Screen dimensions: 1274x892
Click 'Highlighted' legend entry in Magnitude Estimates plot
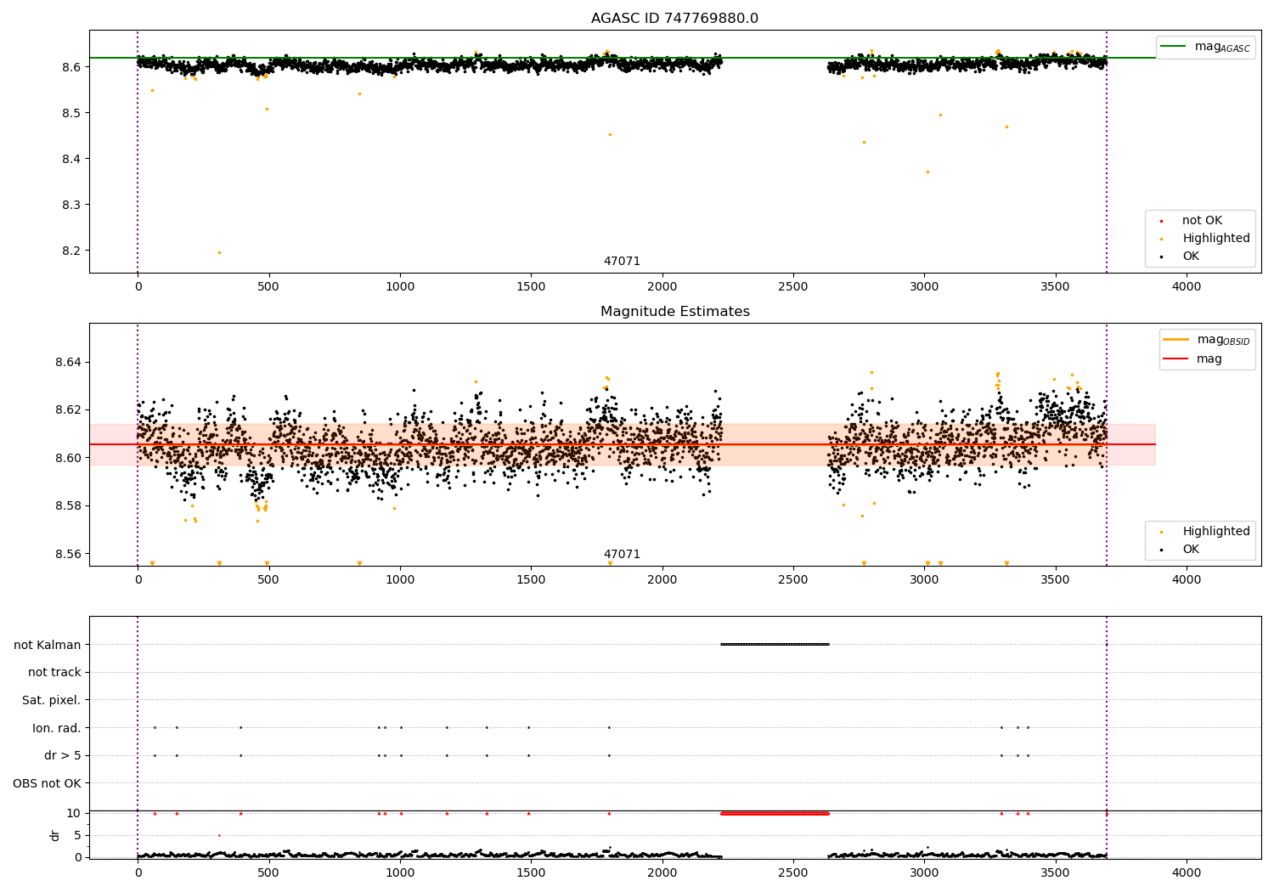pos(1216,532)
